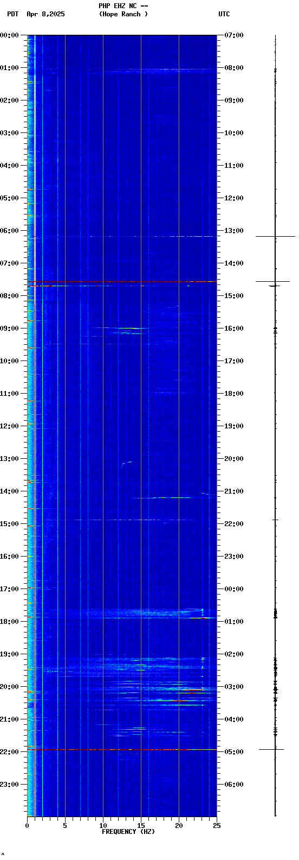This screenshot has height=860, width=299.
Task: Click the 15:00 UTC time label
Action: [x=234, y=296]
